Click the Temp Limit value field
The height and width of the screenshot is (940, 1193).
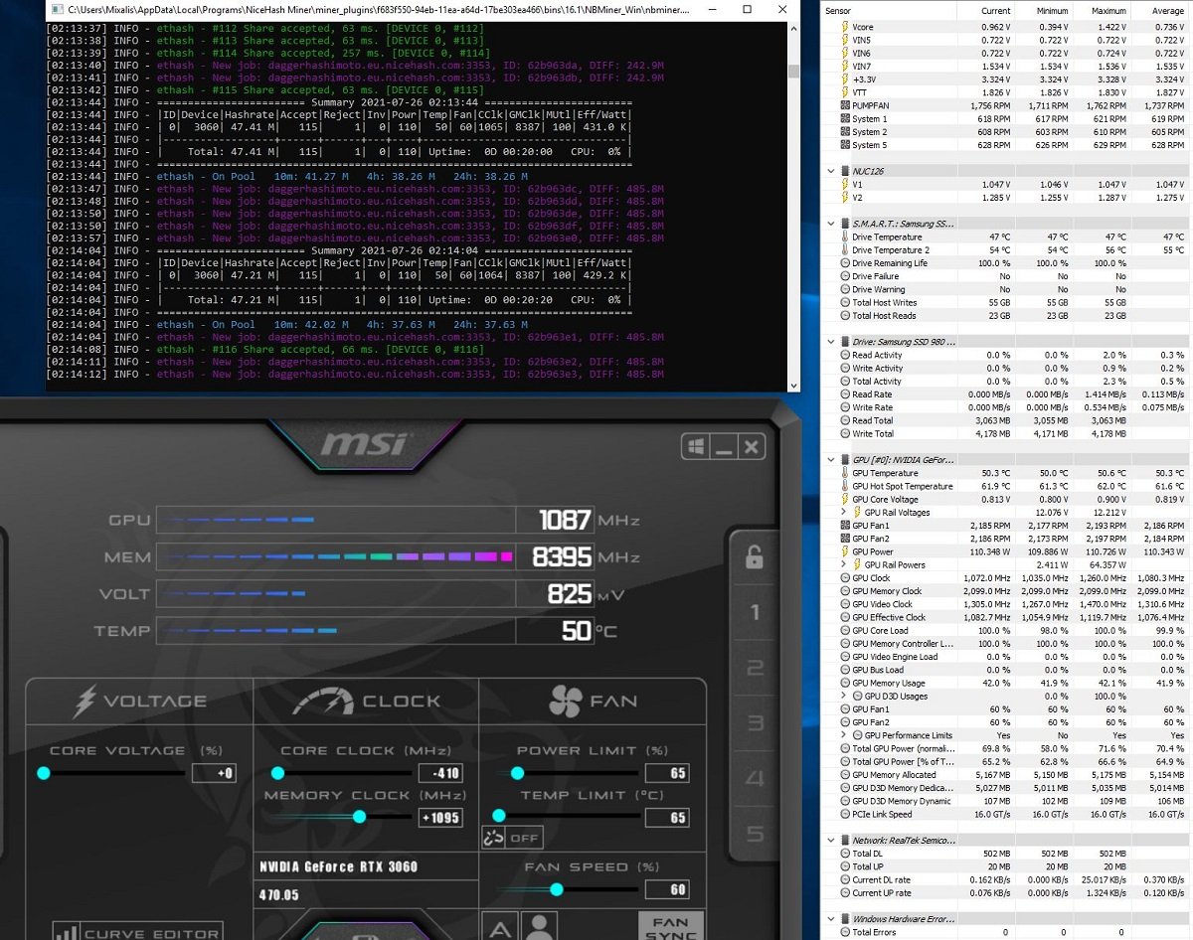pyautogui.click(x=667, y=817)
